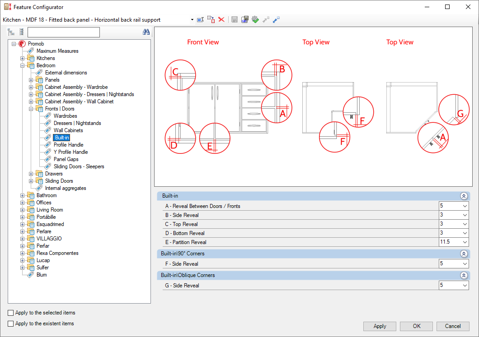
Task: Click the Promob root node icon
Action: (x=22, y=44)
